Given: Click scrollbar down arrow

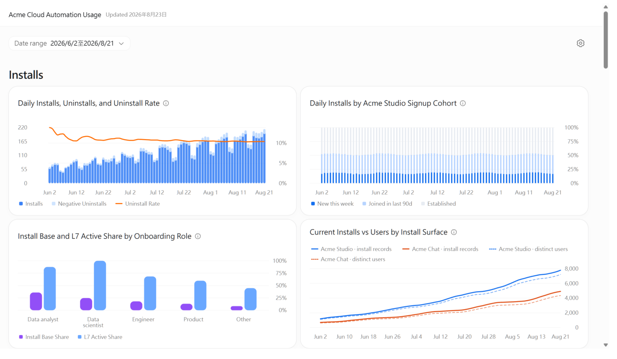Looking at the screenshot, I should pyautogui.click(x=605, y=345).
